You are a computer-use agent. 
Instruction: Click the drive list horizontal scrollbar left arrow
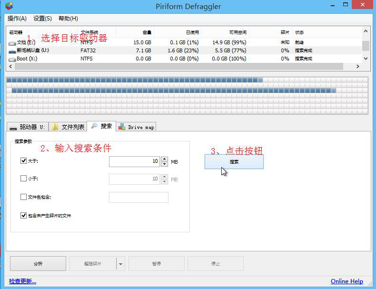coord(10,67)
